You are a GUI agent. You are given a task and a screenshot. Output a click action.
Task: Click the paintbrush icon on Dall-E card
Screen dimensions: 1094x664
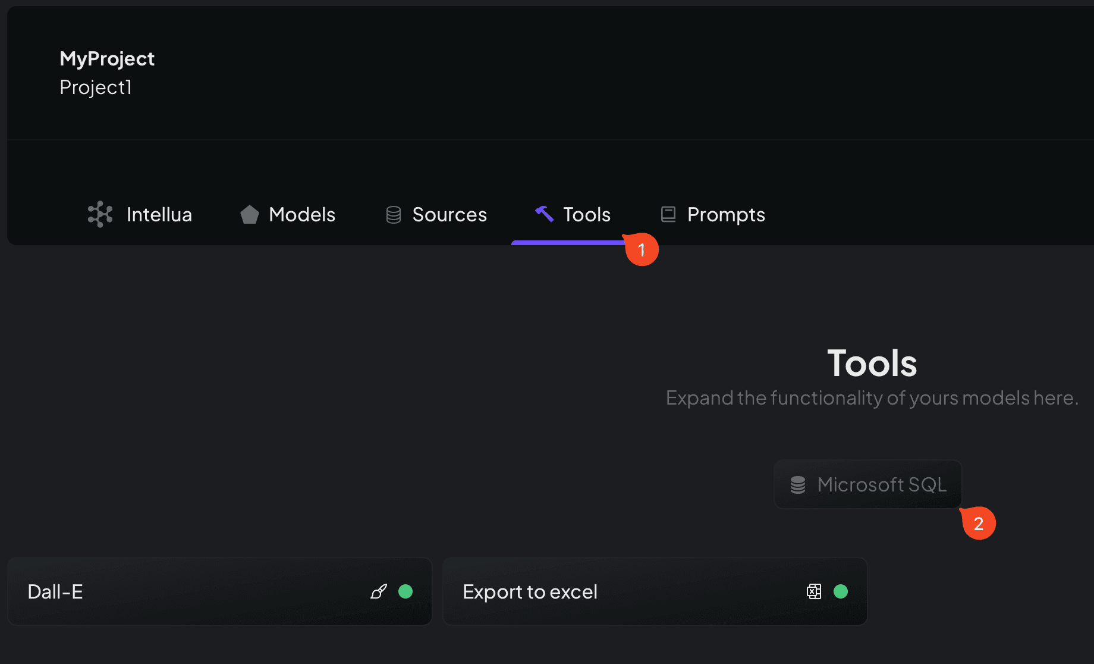click(379, 591)
